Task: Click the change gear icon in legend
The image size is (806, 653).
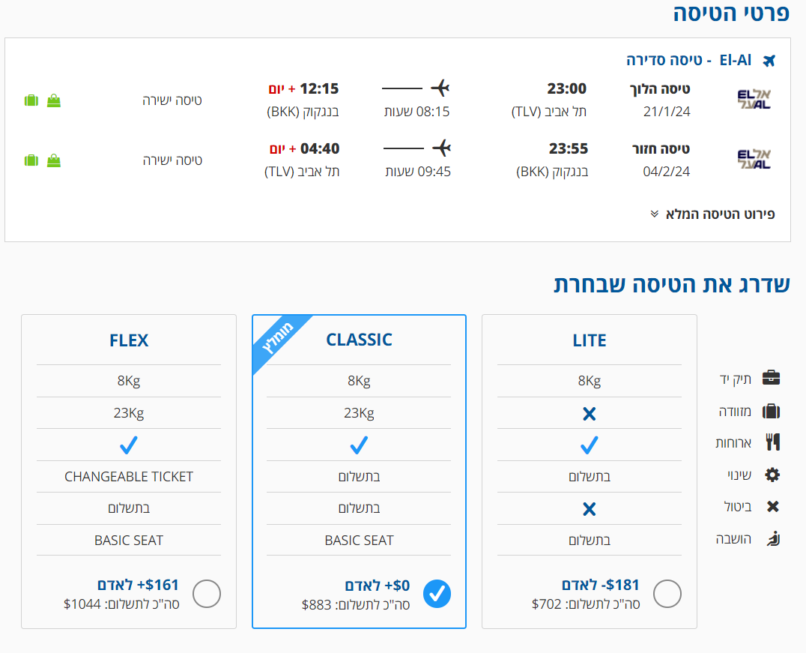Action: point(772,475)
